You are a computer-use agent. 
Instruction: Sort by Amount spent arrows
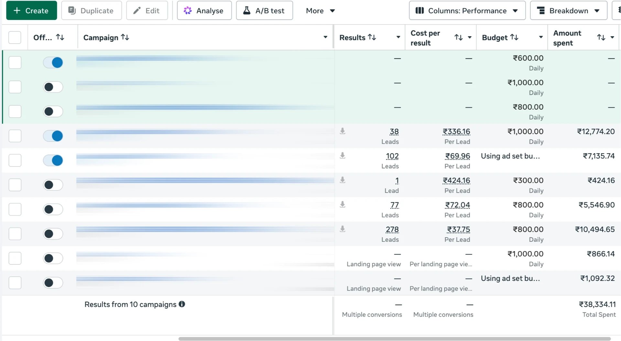(601, 37)
